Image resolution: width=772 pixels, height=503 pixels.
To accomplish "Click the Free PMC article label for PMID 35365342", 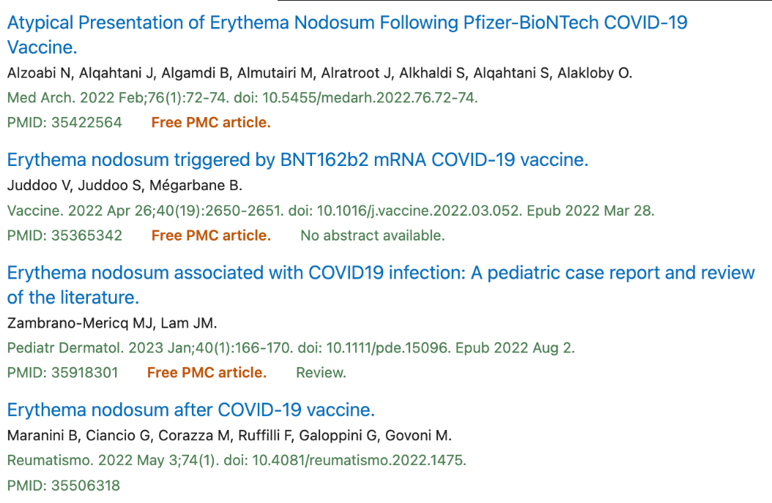I will point(211,235).
